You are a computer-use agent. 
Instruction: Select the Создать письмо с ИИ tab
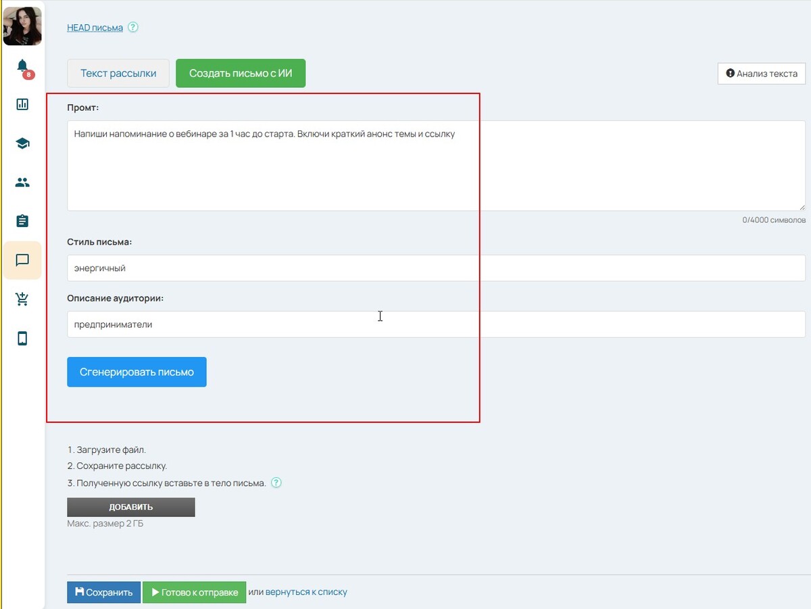[241, 73]
